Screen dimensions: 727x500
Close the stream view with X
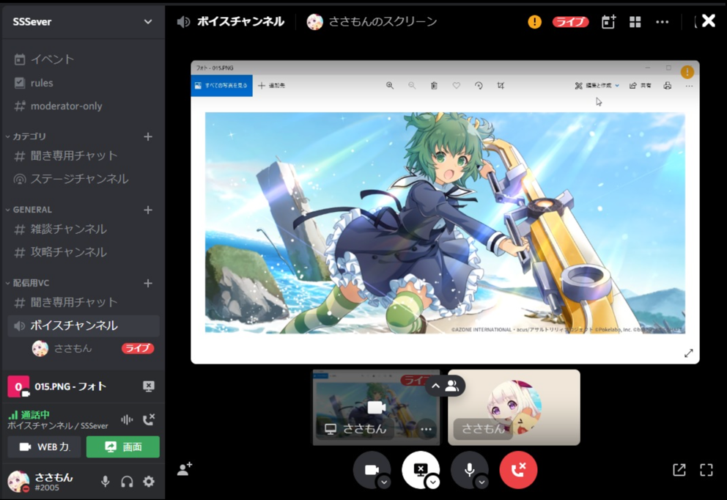[709, 21]
